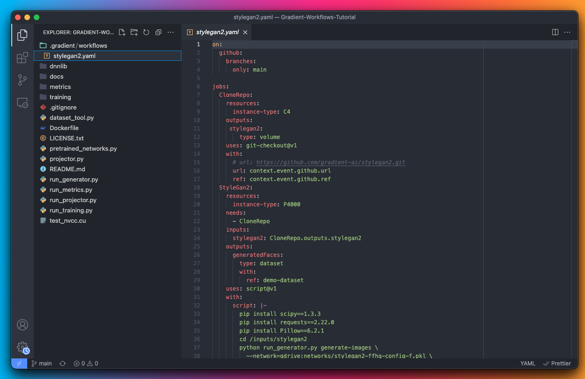
Task: Click 'instance-type: C4' on line 9
Action: (x=262, y=112)
